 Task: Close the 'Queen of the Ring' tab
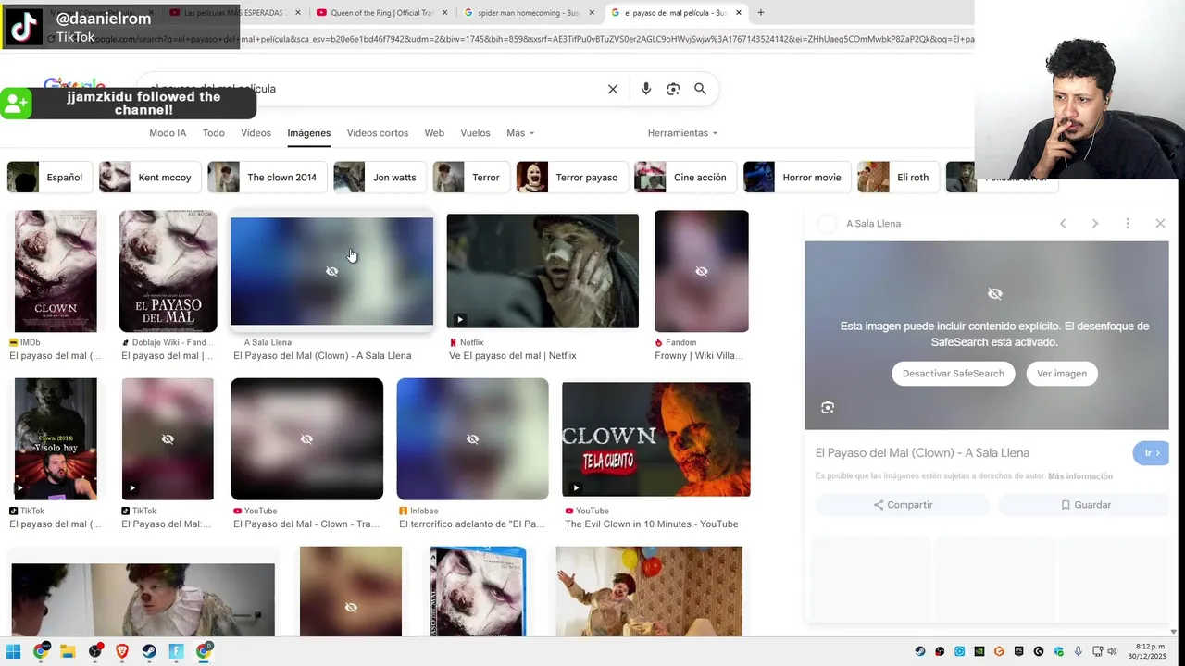[x=445, y=13]
